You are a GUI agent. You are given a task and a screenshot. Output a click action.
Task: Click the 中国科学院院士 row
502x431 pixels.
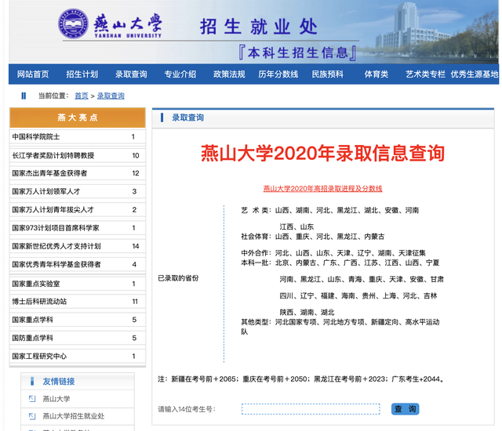(78, 136)
